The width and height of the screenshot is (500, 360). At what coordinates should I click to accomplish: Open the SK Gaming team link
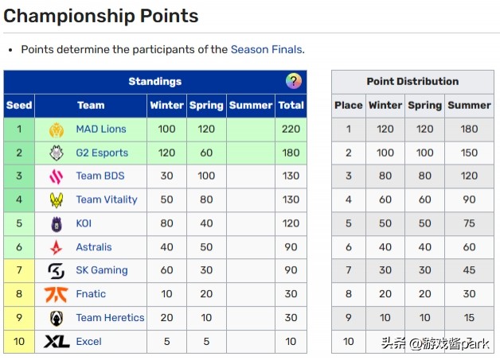point(102,270)
